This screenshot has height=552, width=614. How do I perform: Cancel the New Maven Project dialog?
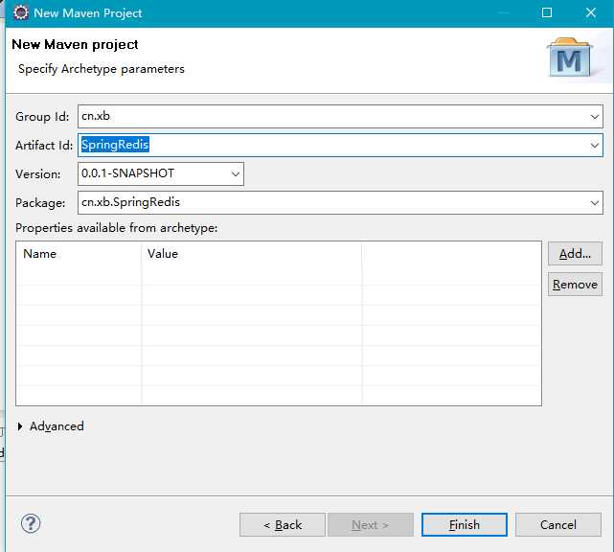558,525
